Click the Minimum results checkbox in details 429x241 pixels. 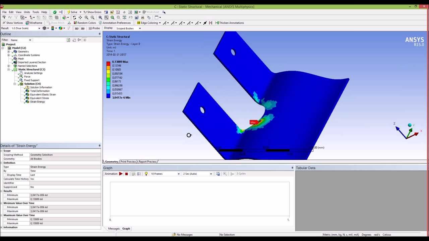[5, 195]
